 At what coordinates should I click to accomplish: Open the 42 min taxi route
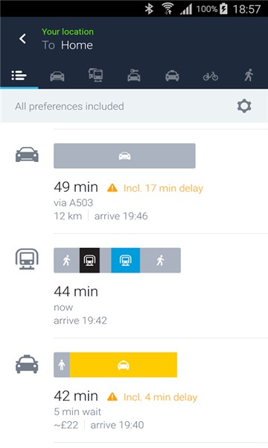click(134, 391)
